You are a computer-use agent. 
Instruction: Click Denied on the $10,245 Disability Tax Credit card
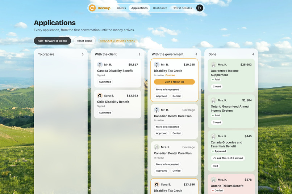pos(176,96)
